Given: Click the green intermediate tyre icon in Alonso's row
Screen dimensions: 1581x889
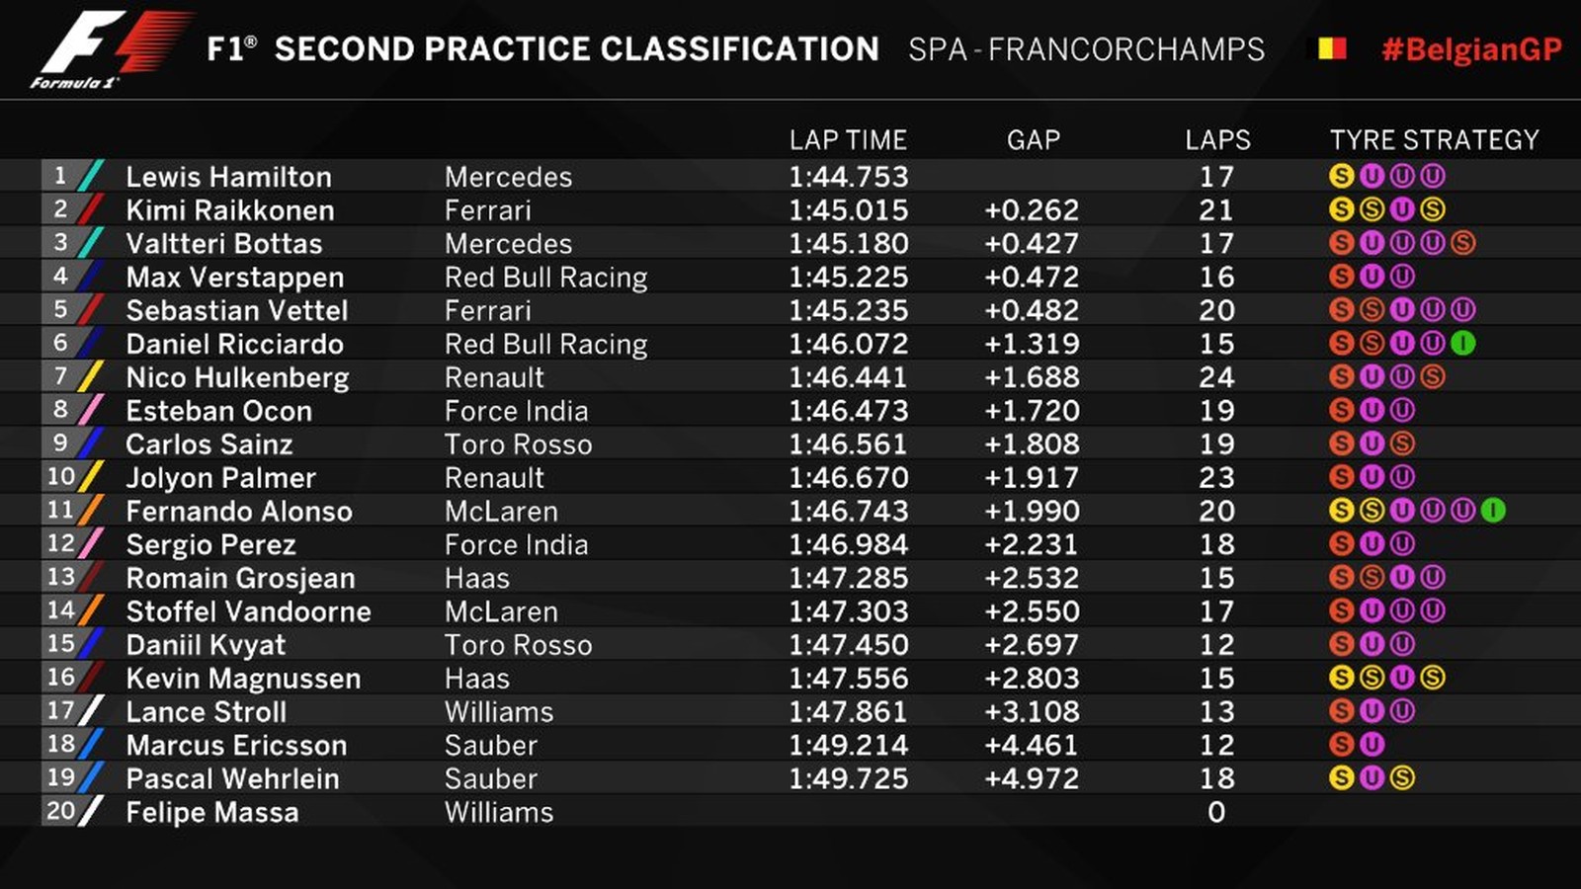Looking at the screenshot, I should (1493, 511).
